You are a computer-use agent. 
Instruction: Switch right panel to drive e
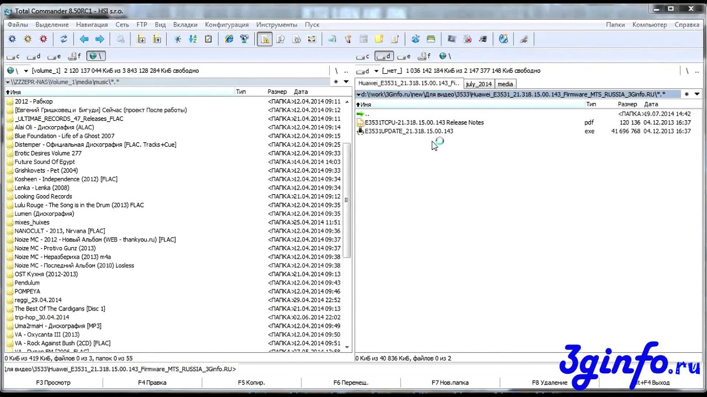[404, 56]
